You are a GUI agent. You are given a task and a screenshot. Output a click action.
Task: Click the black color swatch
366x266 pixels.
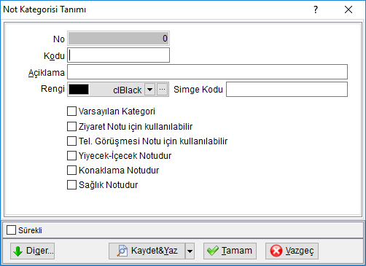pyautogui.click(x=79, y=90)
